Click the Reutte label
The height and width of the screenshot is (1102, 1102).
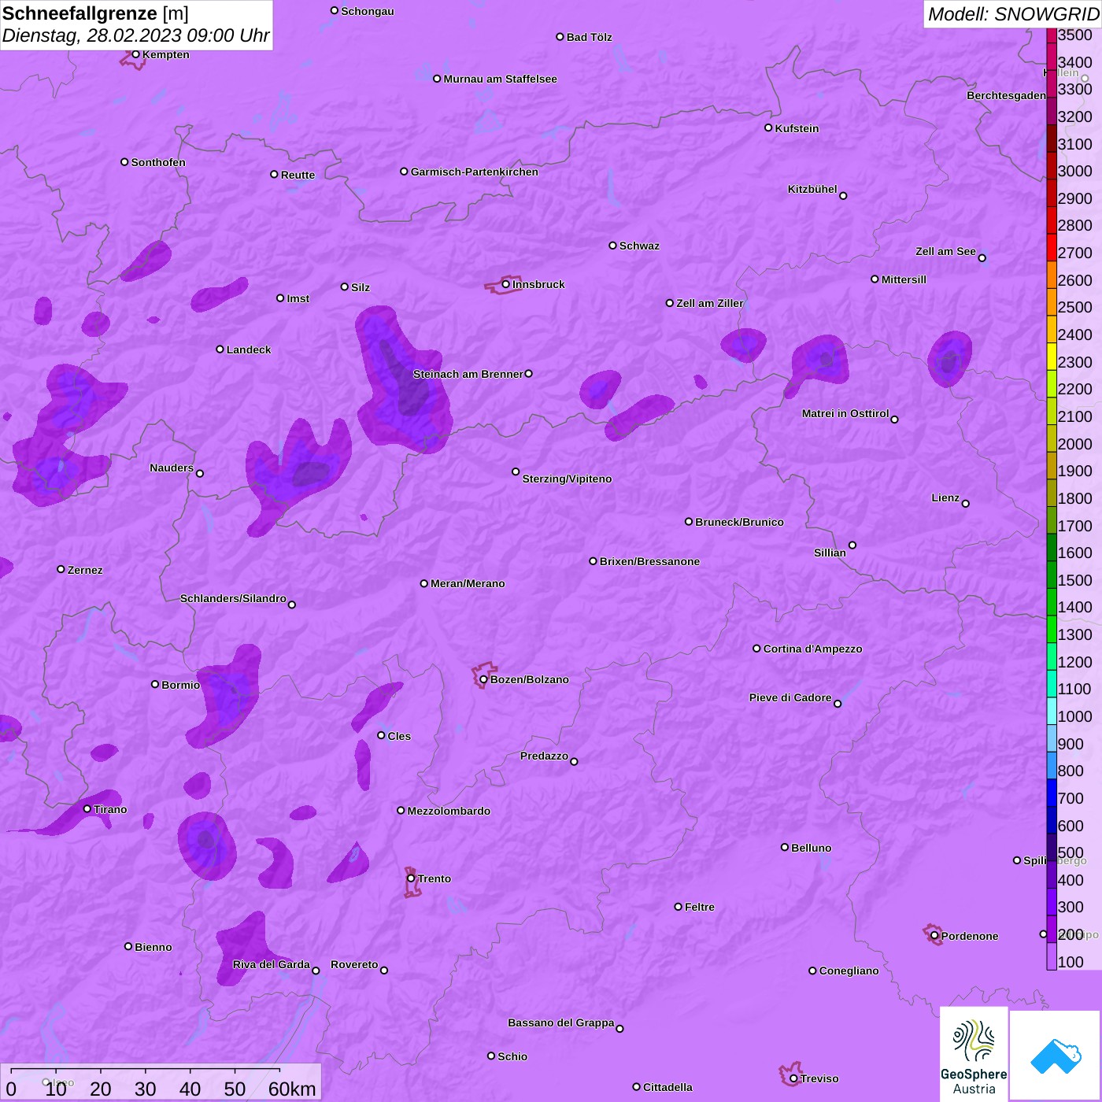click(298, 175)
